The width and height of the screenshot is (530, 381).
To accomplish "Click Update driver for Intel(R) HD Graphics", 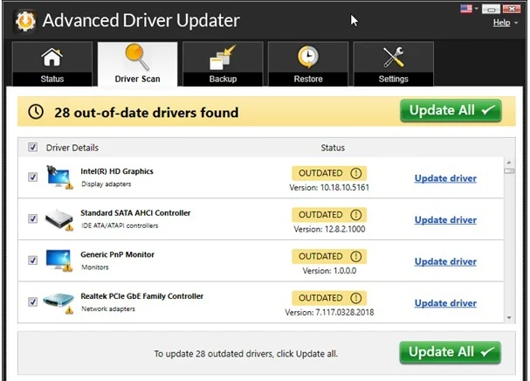I will 445,178.
